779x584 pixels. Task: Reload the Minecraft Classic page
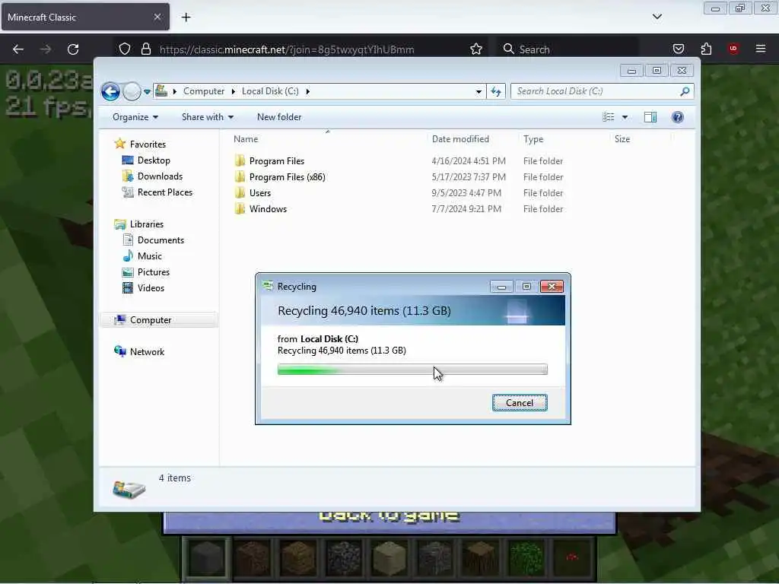pyautogui.click(x=73, y=49)
